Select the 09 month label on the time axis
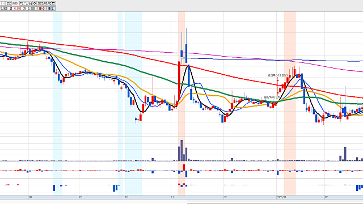 (x=81, y=197)
